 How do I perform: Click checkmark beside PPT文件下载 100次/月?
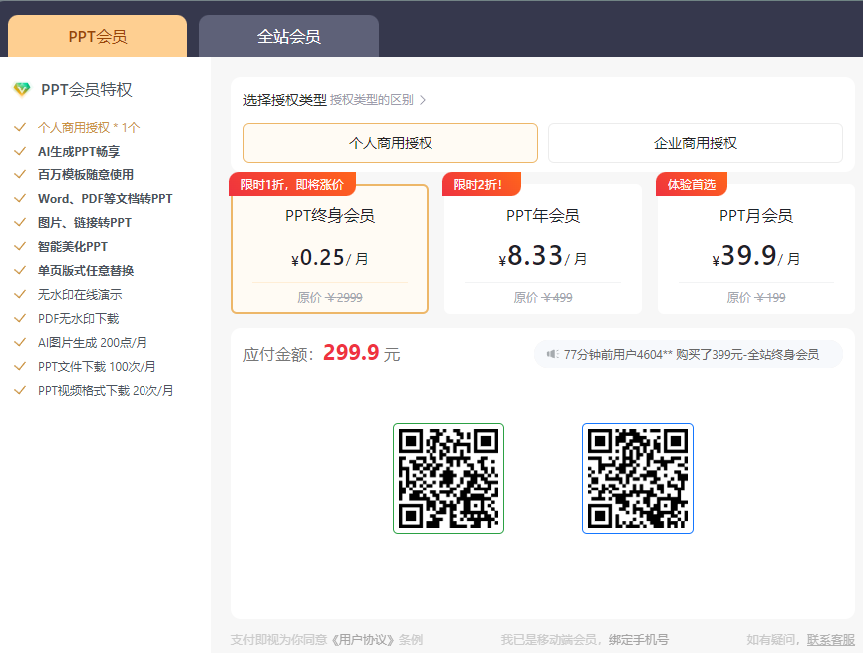20,367
